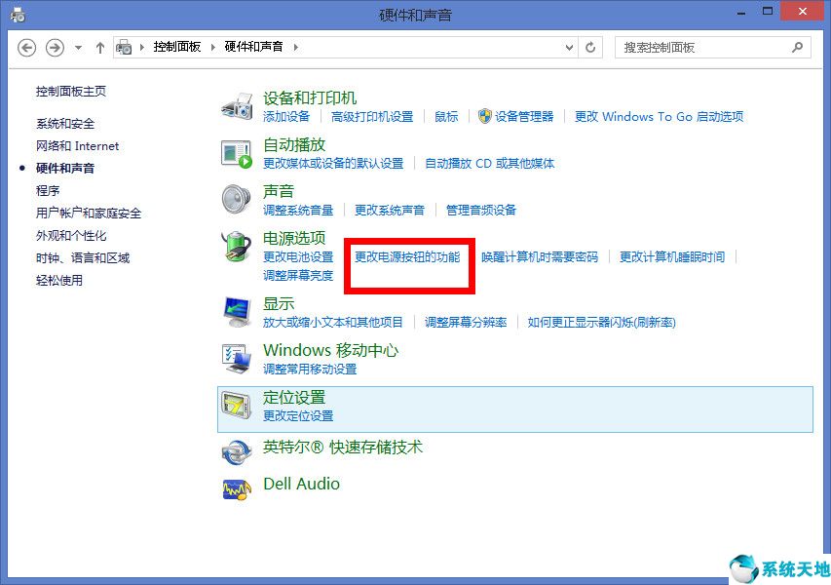This screenshot has height=585, width=831.
Task: Open 英特尔® 快速存储技术 heading
Action: (x=343, y=448)
